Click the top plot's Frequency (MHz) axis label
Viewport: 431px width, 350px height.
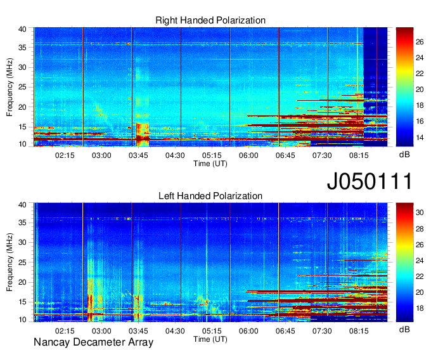(10, 87)
